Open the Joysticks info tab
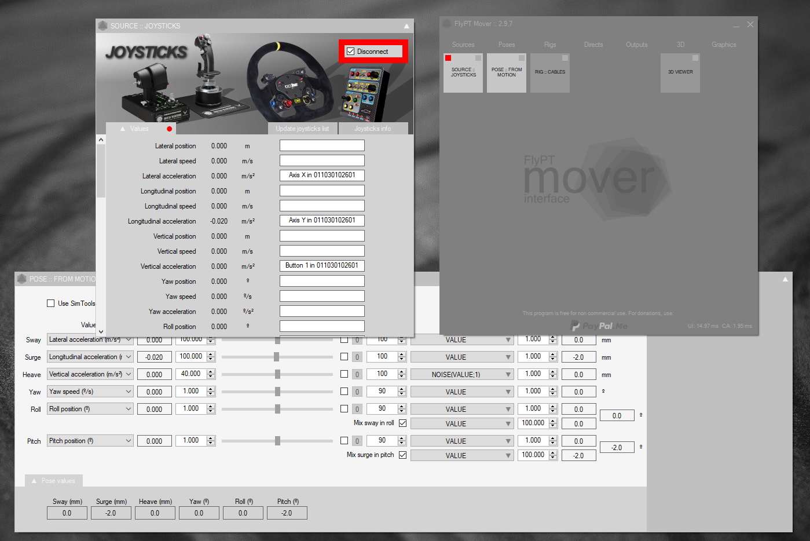The height and width of the screenshot is (541, 810). [373, 129]
